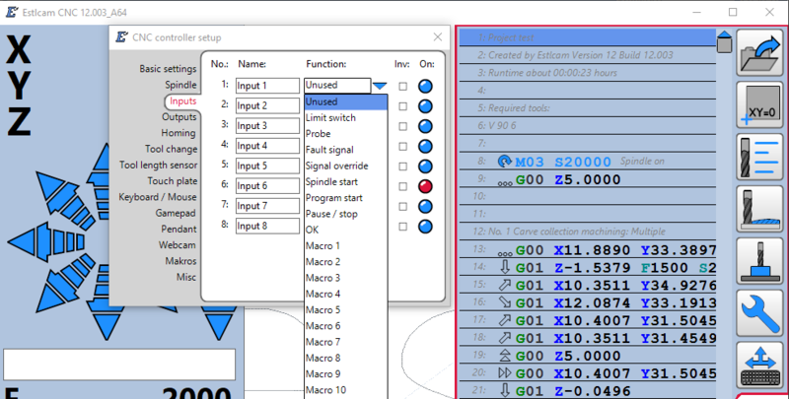The image size is (789, 399).
Task: Open the Homing tab
Action: coord(179,133)
